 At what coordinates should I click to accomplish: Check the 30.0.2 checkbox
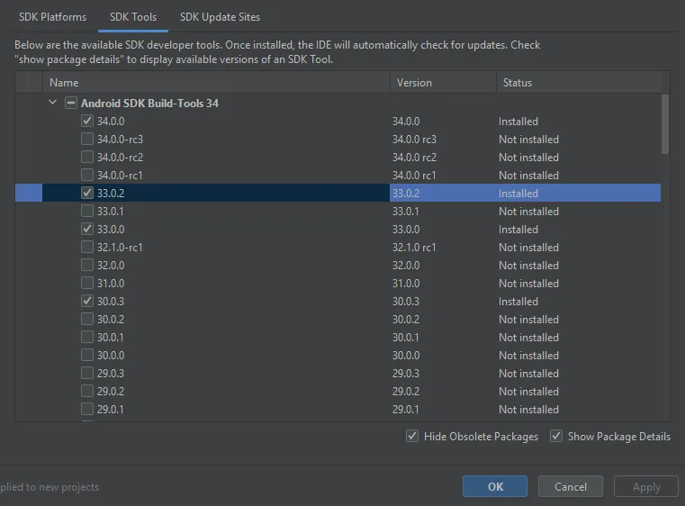(87, 319)
